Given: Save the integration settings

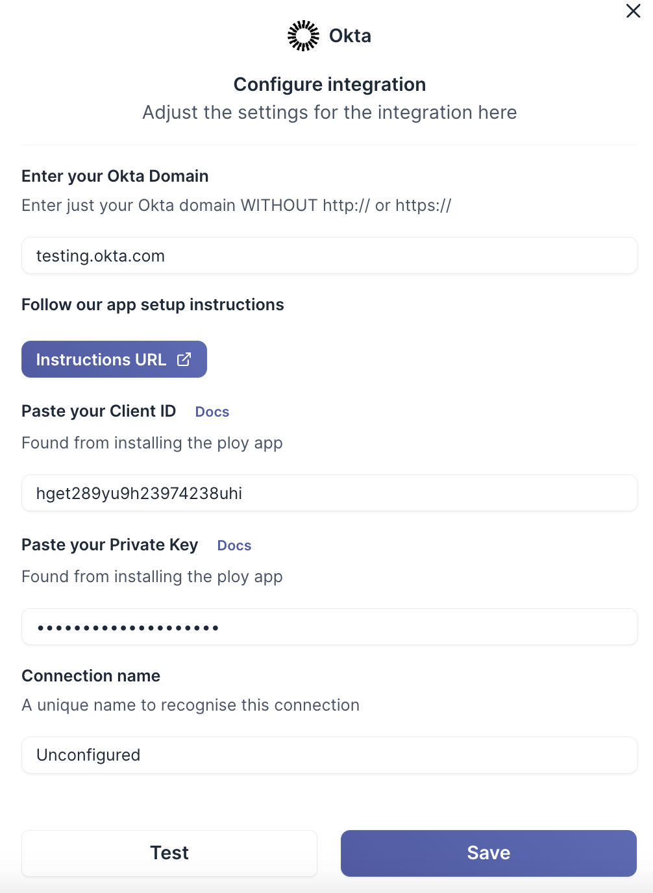Looking at the screenshot, I should point(488,853).
